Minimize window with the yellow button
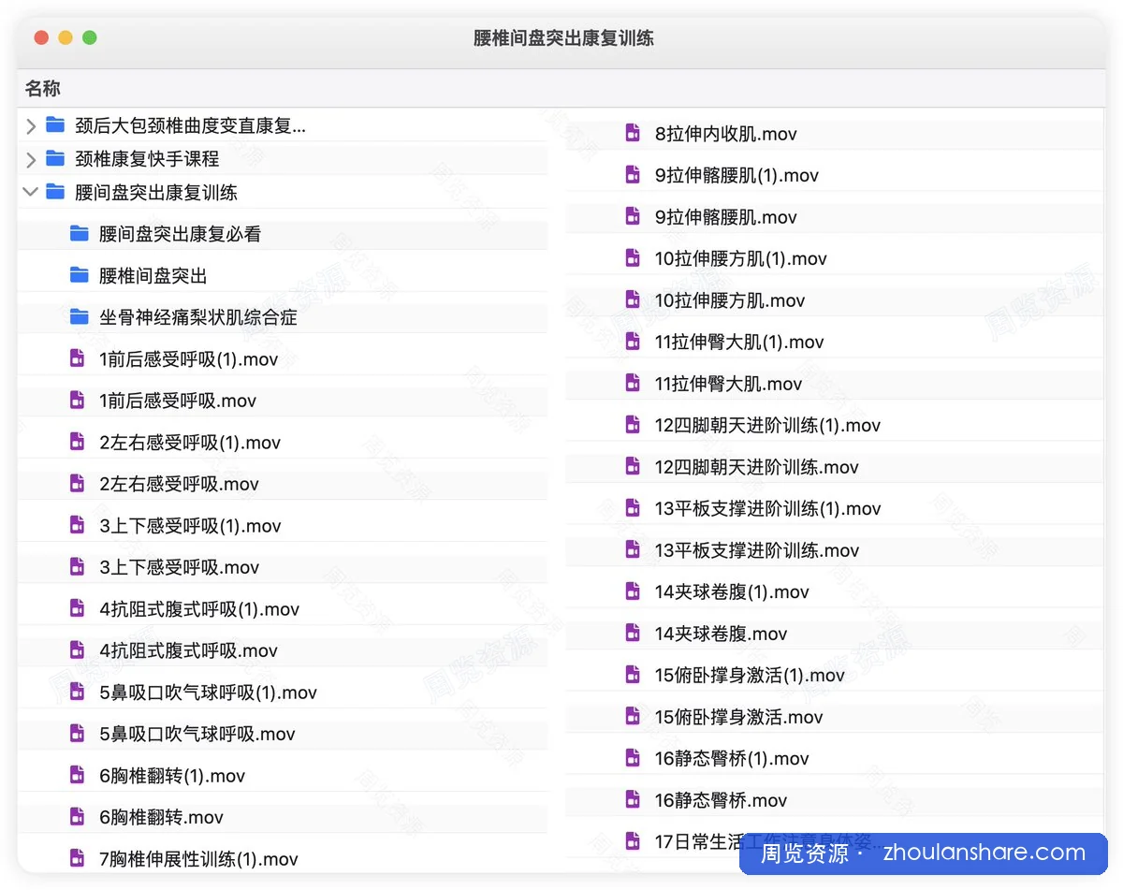 pyautogui.click(x=66, y=38)
